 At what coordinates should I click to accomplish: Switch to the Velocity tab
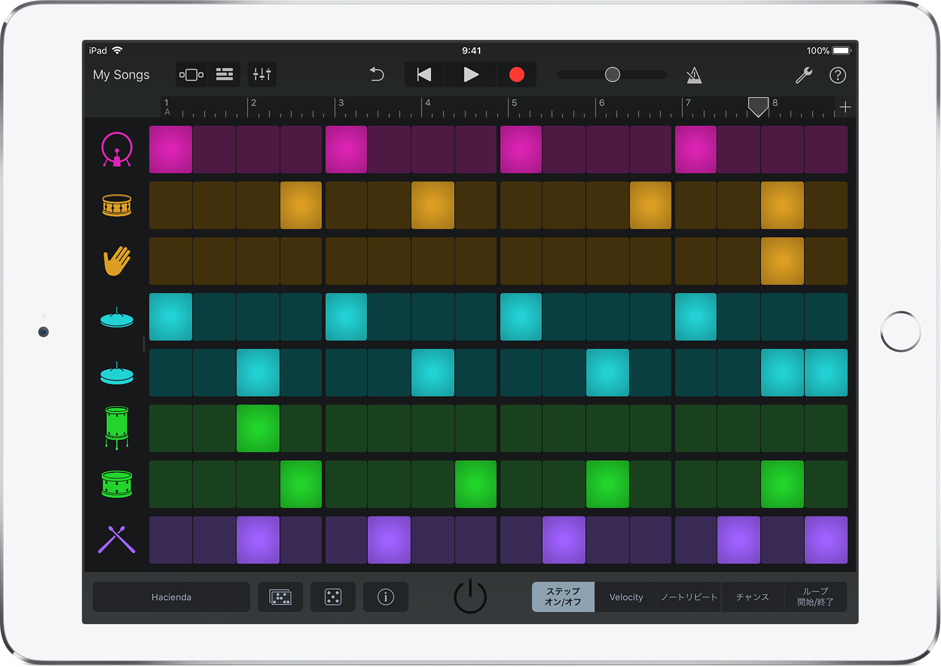(626, 597)
